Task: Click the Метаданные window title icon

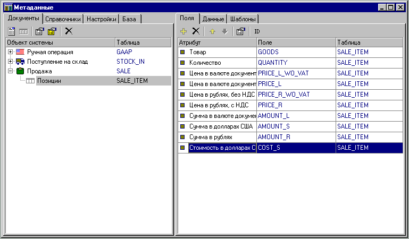Action: [x=9, y=7]
